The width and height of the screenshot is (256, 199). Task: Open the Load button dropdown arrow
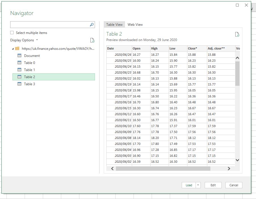tap(198, 185)
